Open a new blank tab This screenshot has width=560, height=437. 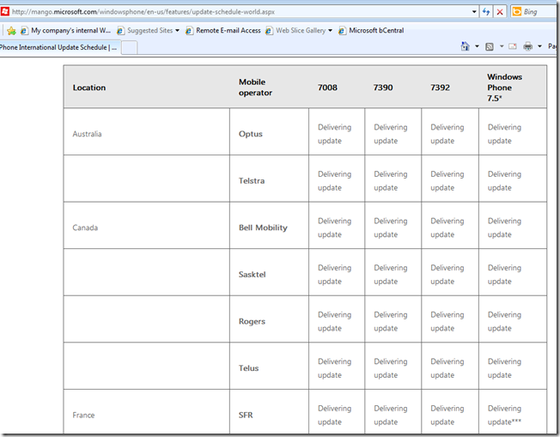[130, 47]
